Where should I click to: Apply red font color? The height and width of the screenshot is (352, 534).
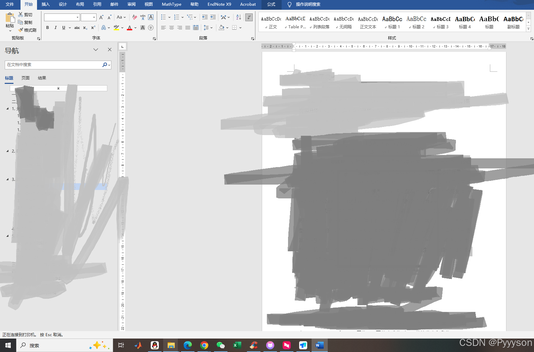[x=130, y=28]
